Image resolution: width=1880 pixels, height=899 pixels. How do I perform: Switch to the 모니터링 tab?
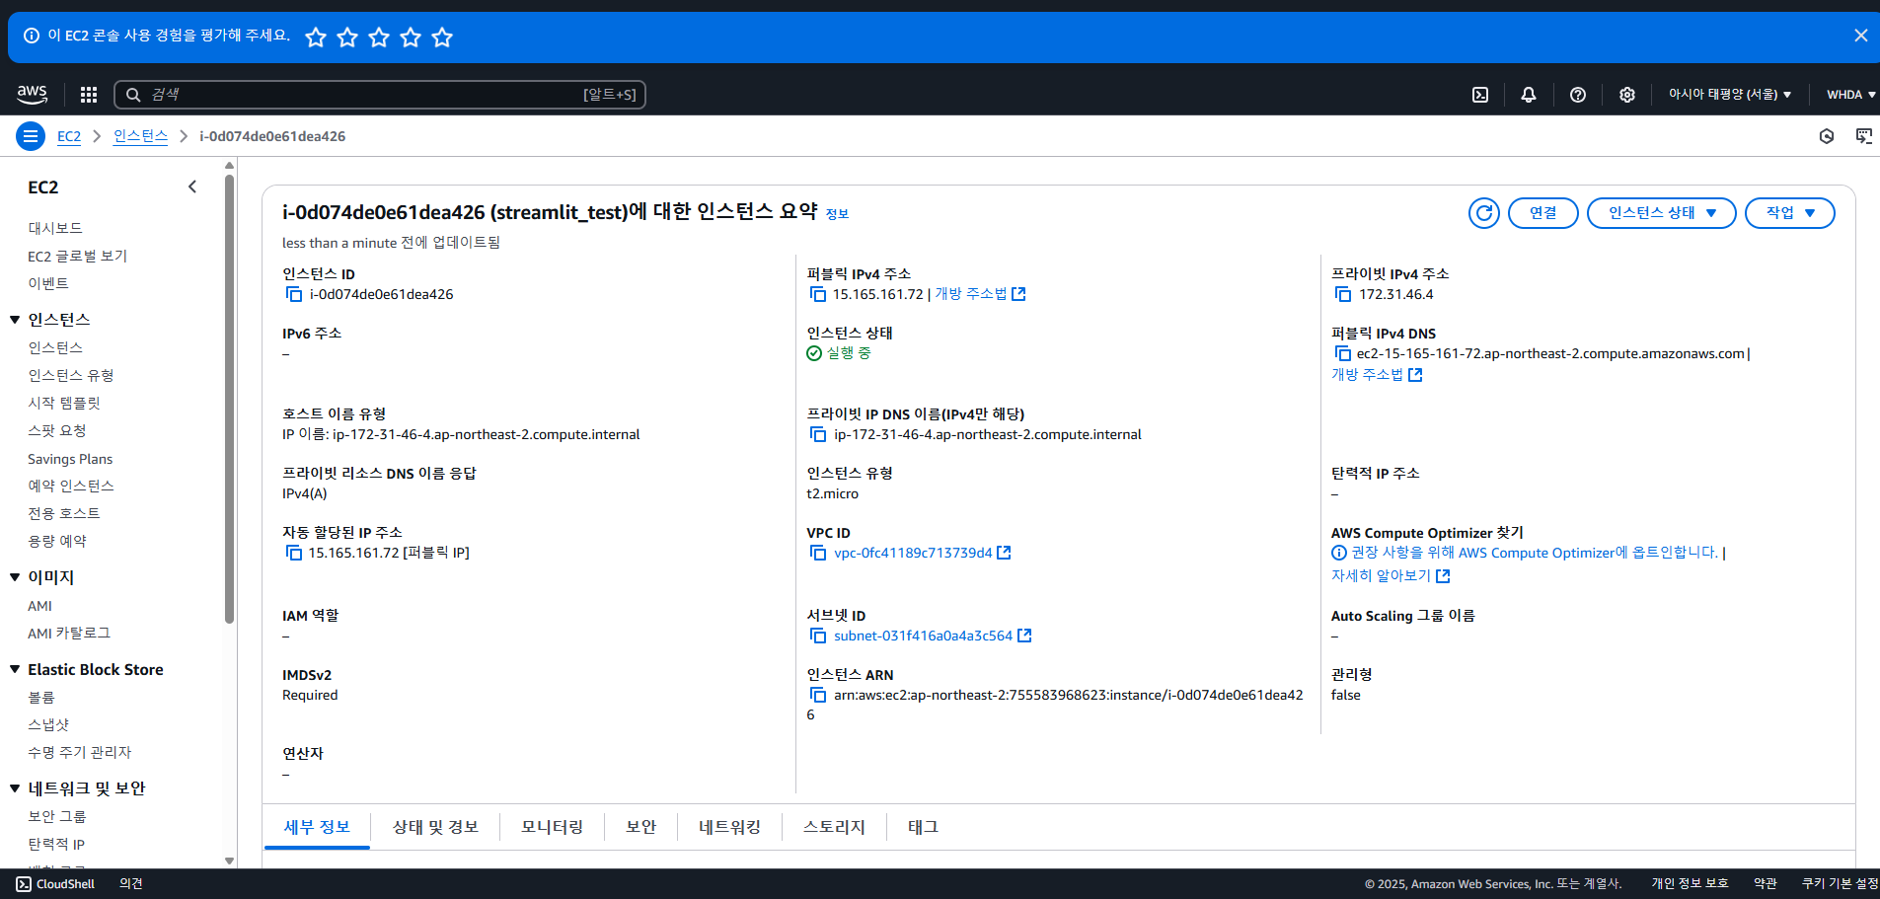pyautogui.click(x=553, y=827)
